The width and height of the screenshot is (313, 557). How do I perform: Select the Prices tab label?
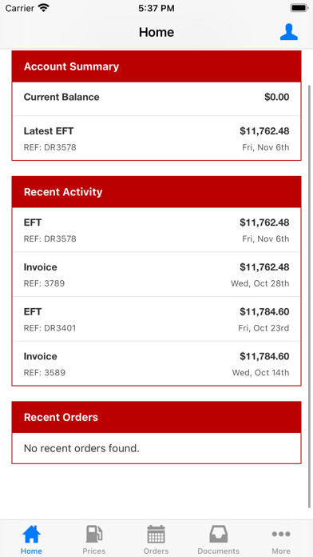[94, 551]
